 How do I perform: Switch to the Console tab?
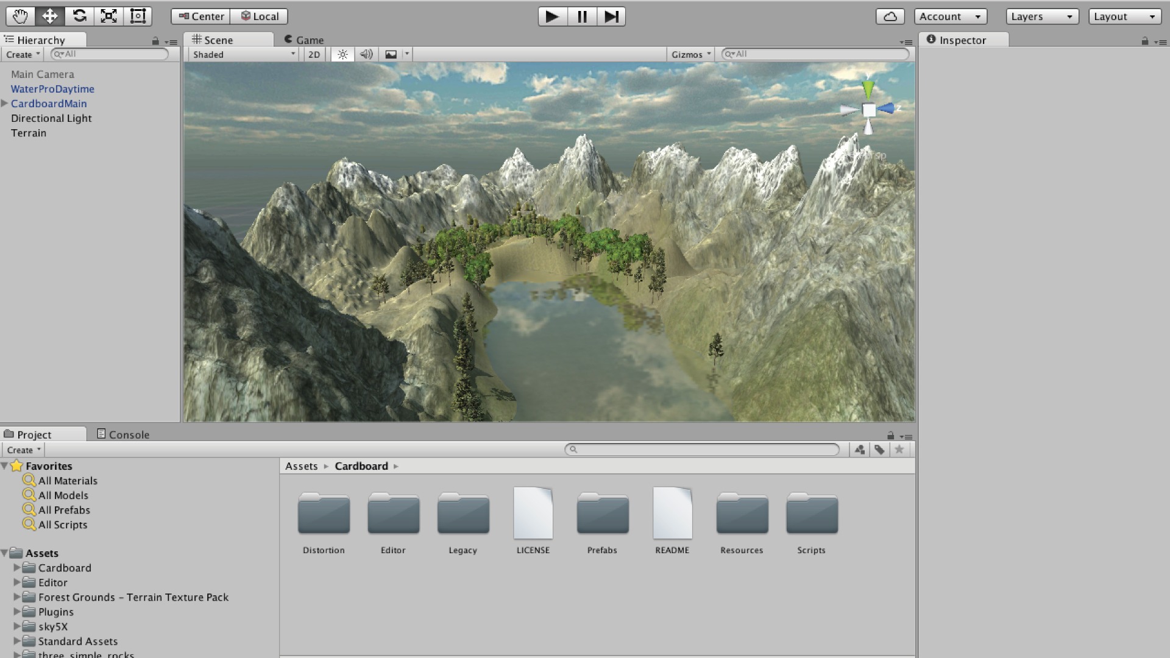pyautogui.click(x=123, y=434)
